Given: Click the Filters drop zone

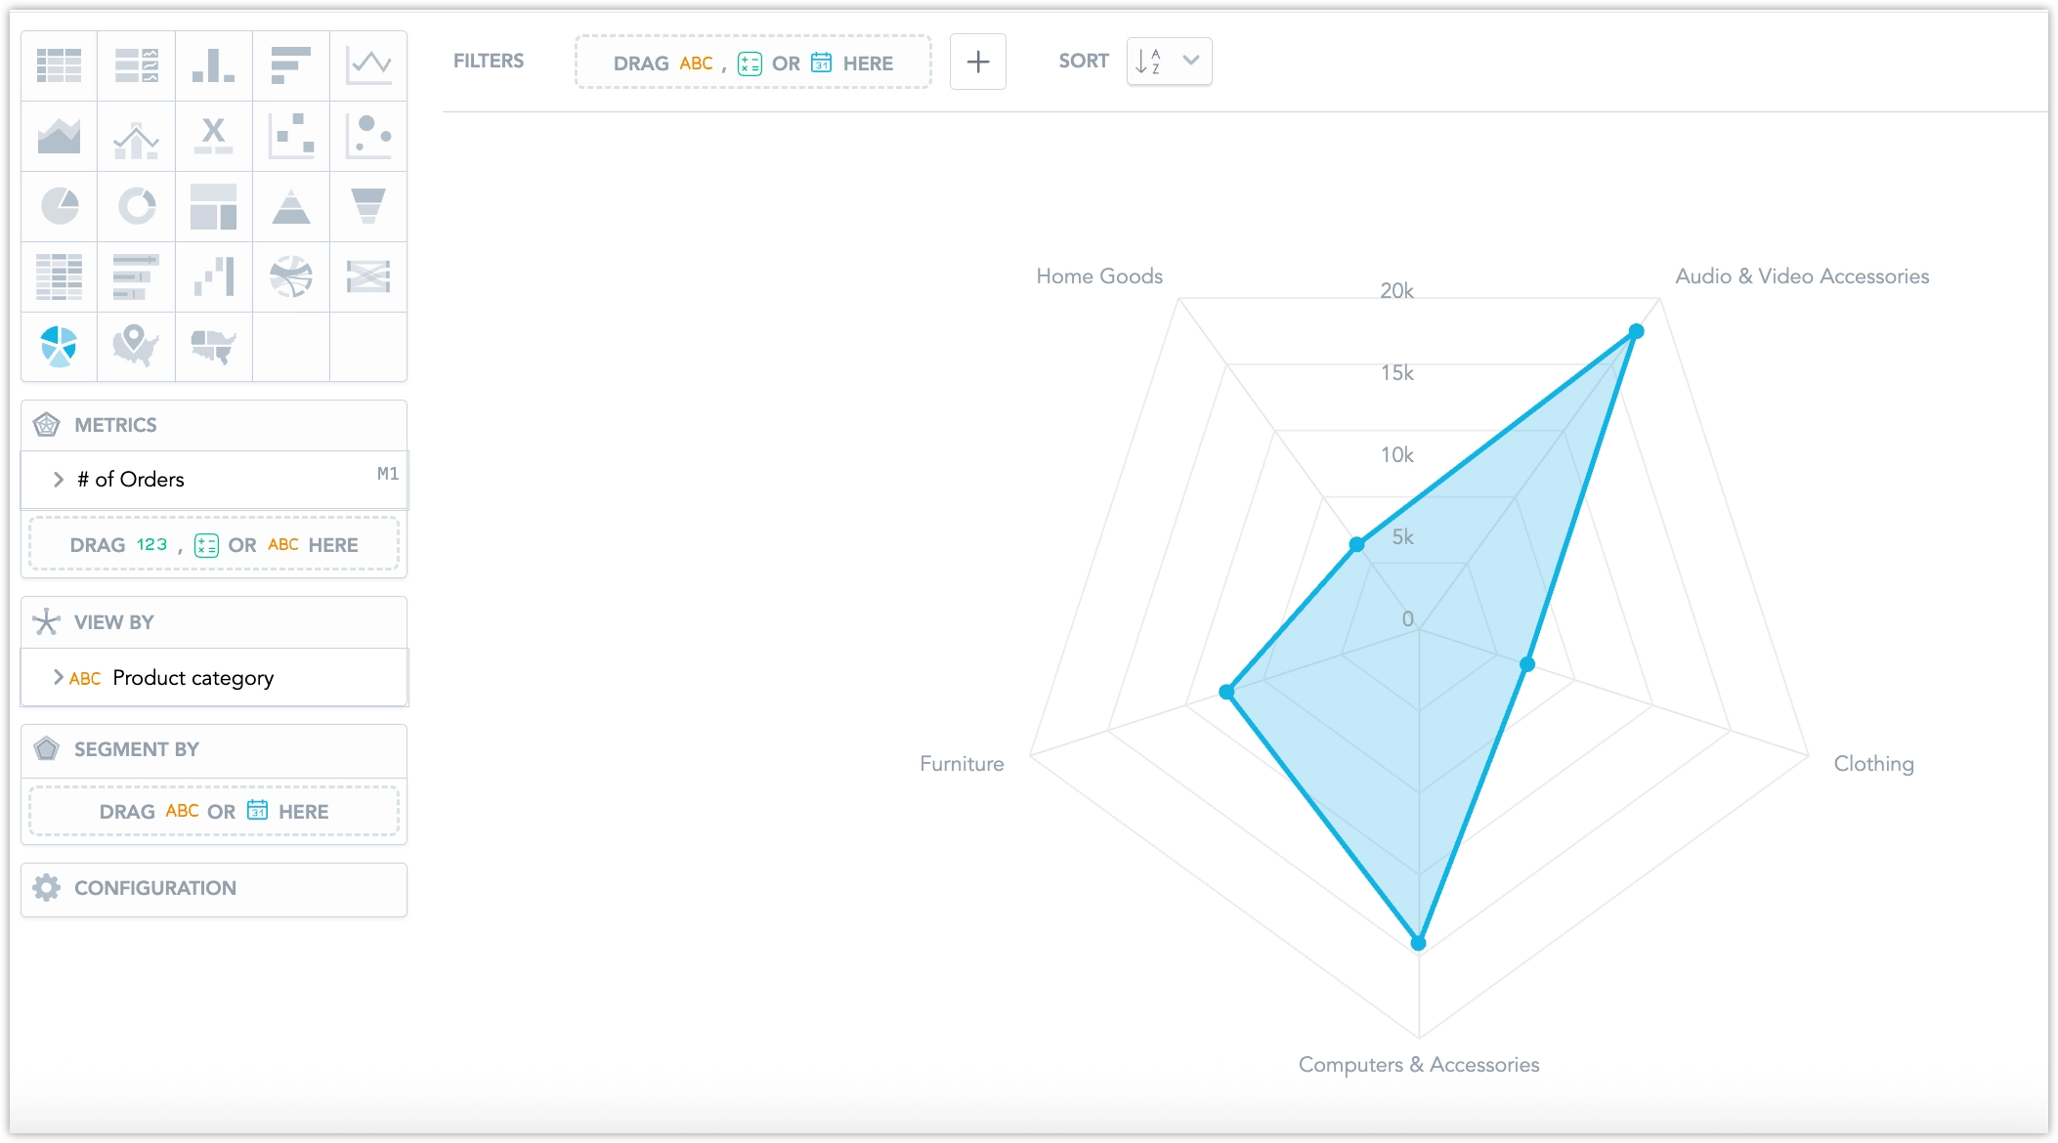Looking at the screenshot, I should coord(753,63).
